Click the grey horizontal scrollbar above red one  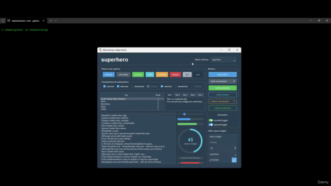(x=190, y=158)
